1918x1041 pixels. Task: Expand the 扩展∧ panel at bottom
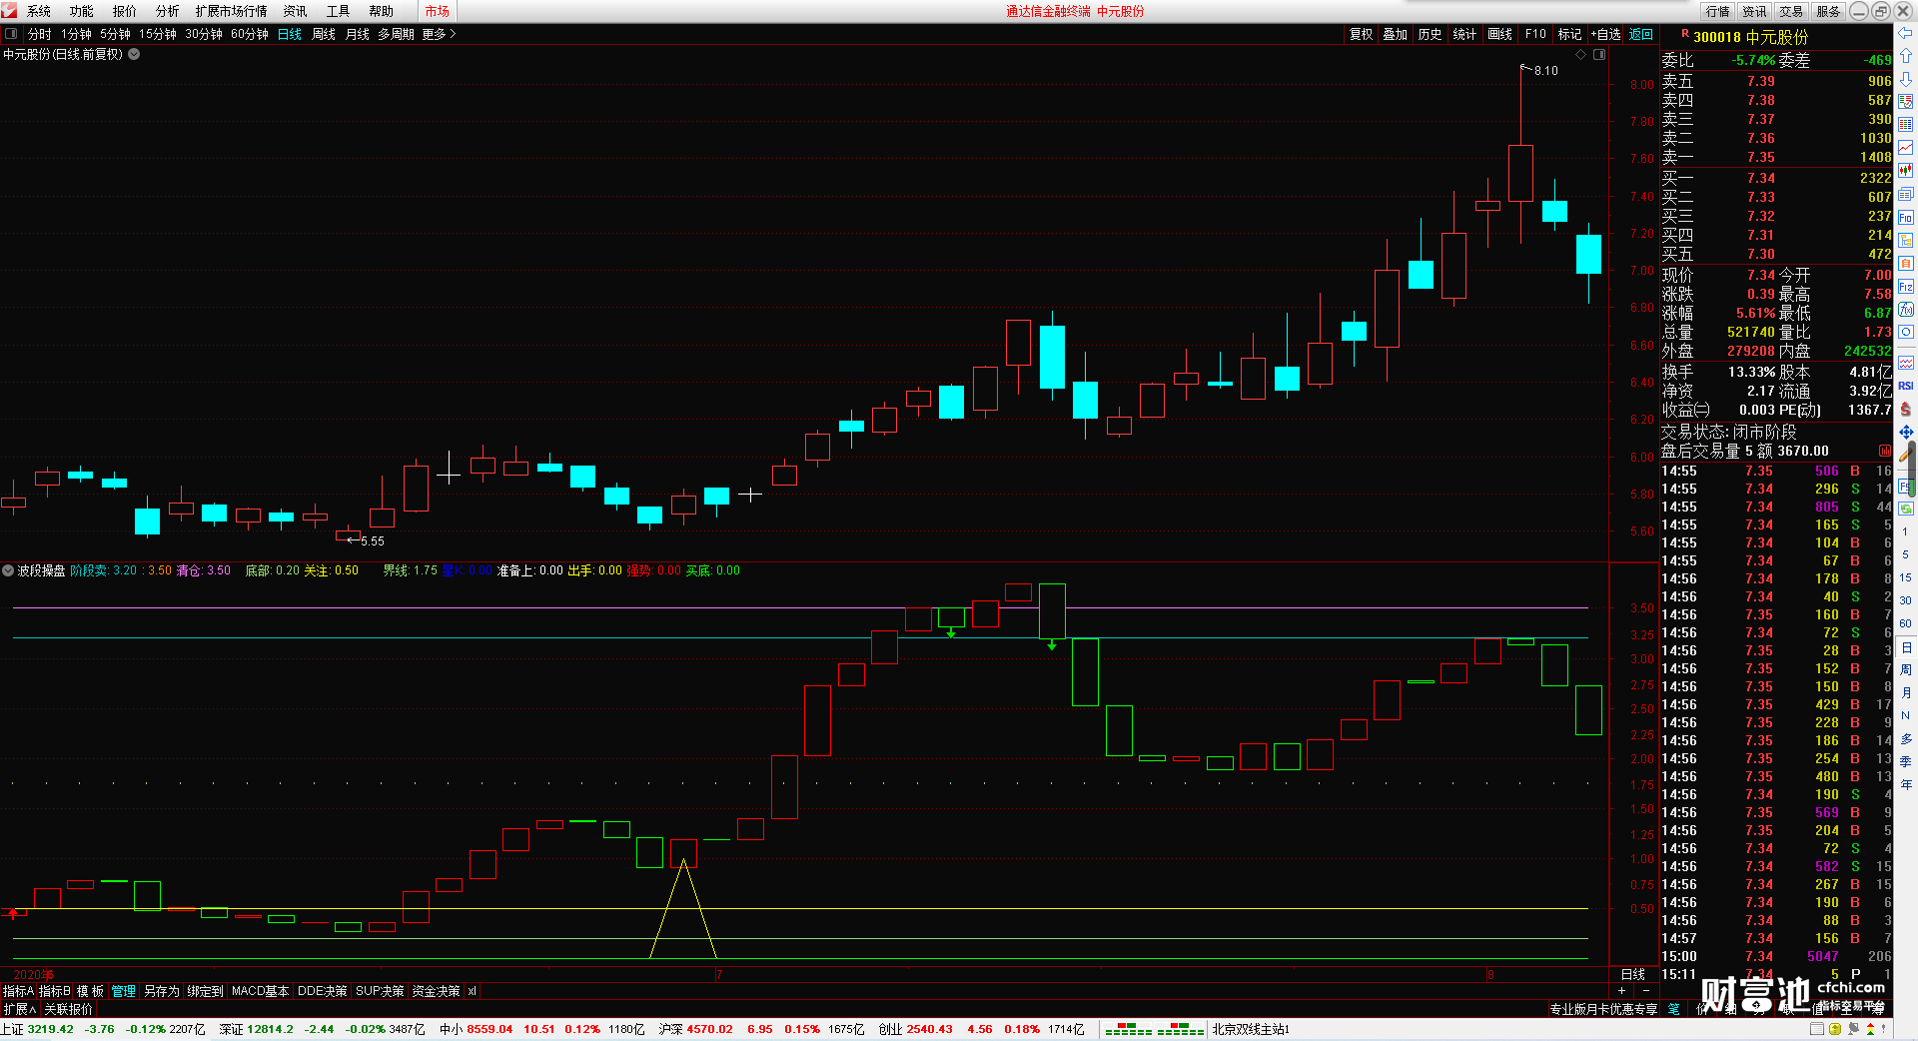click(20, 1009)
